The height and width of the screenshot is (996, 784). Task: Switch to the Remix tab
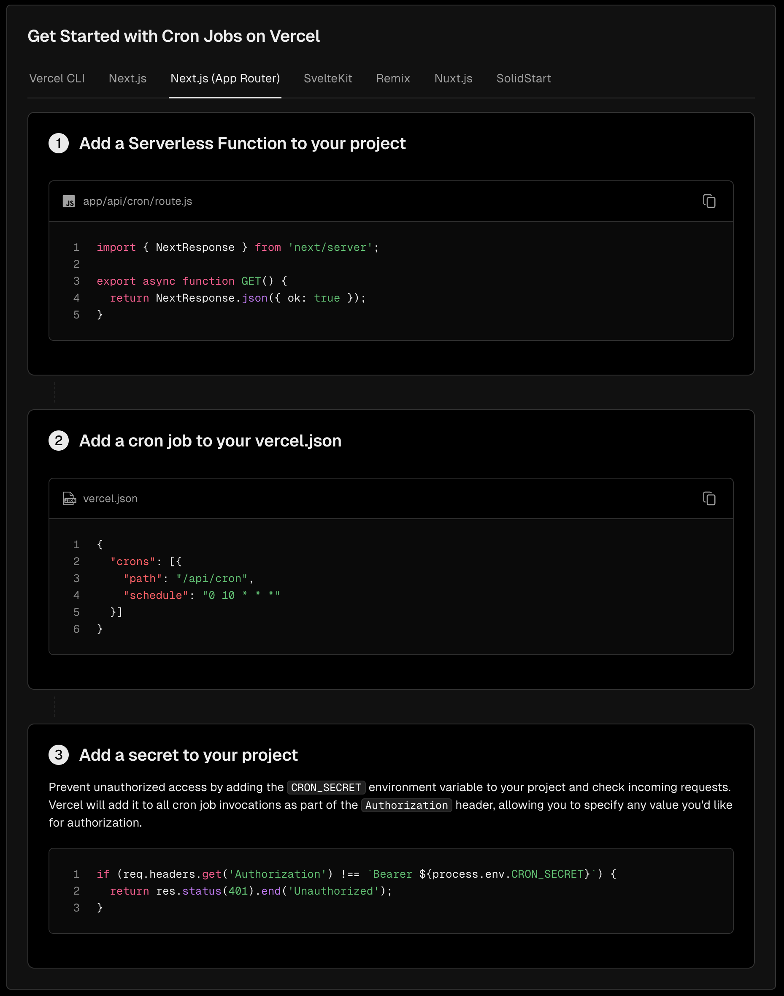pos(393,79)
